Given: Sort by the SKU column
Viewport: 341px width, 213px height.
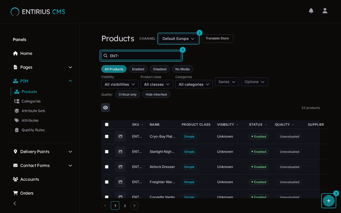Looking at the screenshot, I should click(137, 124).
